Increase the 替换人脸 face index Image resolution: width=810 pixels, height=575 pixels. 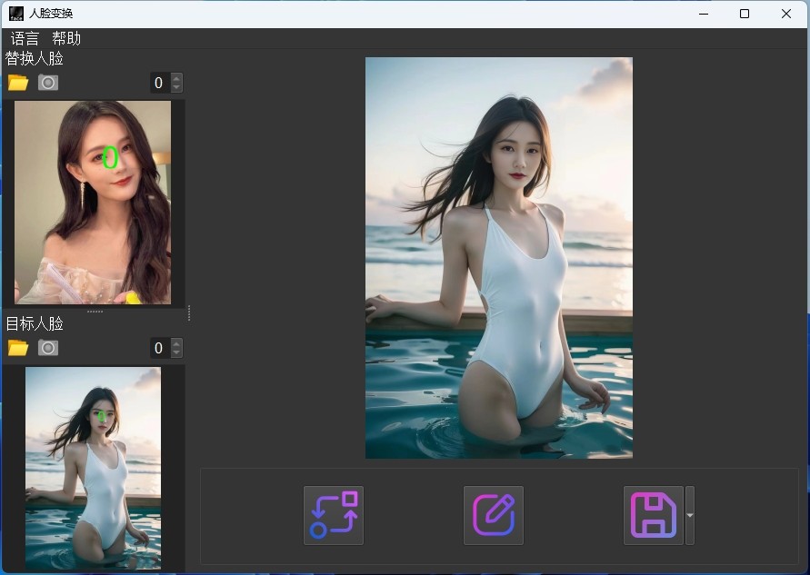(176, 78)
